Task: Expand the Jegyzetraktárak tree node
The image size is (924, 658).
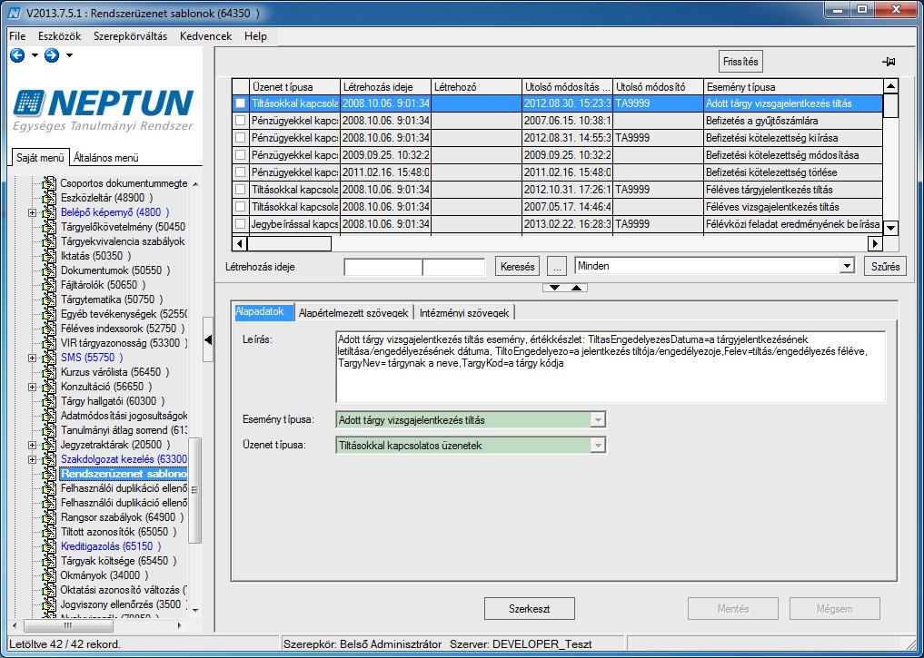Action: [33, 445]
